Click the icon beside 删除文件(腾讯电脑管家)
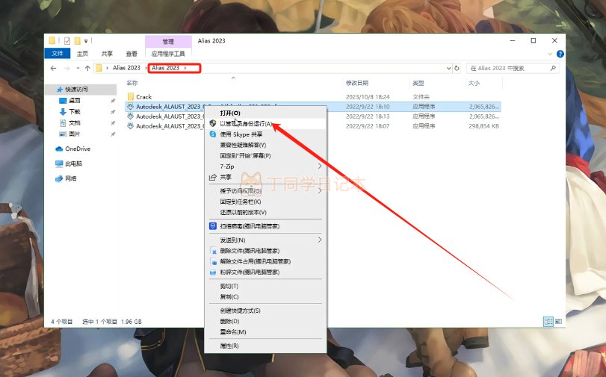The image size is (606, 377). coord(213,251)
